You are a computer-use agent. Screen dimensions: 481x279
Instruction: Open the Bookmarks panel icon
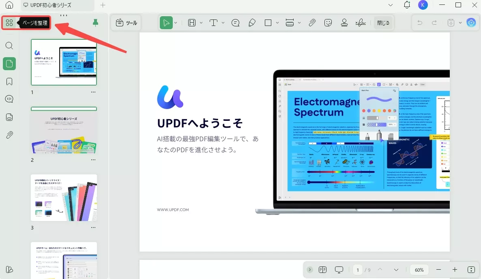tap(9, 81)
